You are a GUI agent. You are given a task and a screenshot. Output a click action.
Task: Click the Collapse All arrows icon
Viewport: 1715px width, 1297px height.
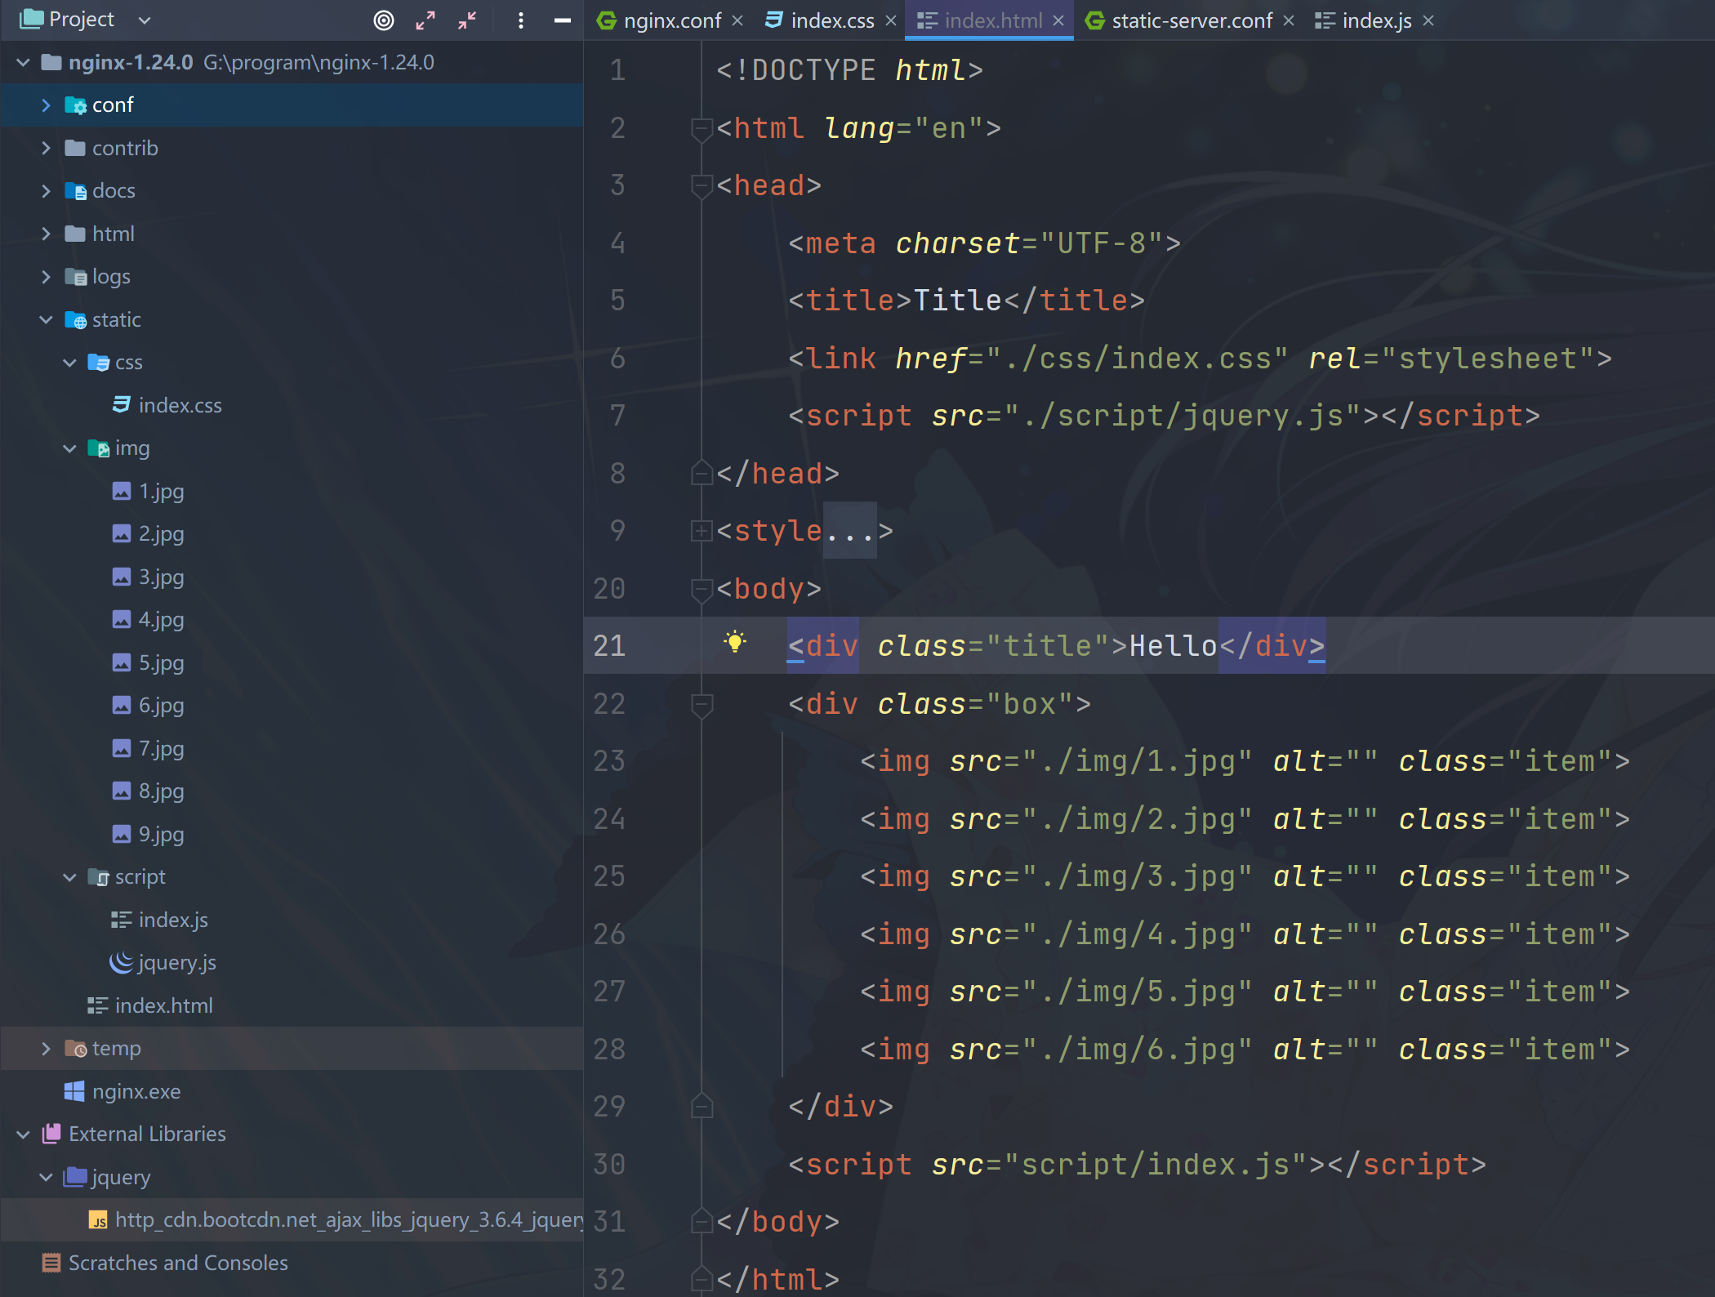[x=467, y=20]
